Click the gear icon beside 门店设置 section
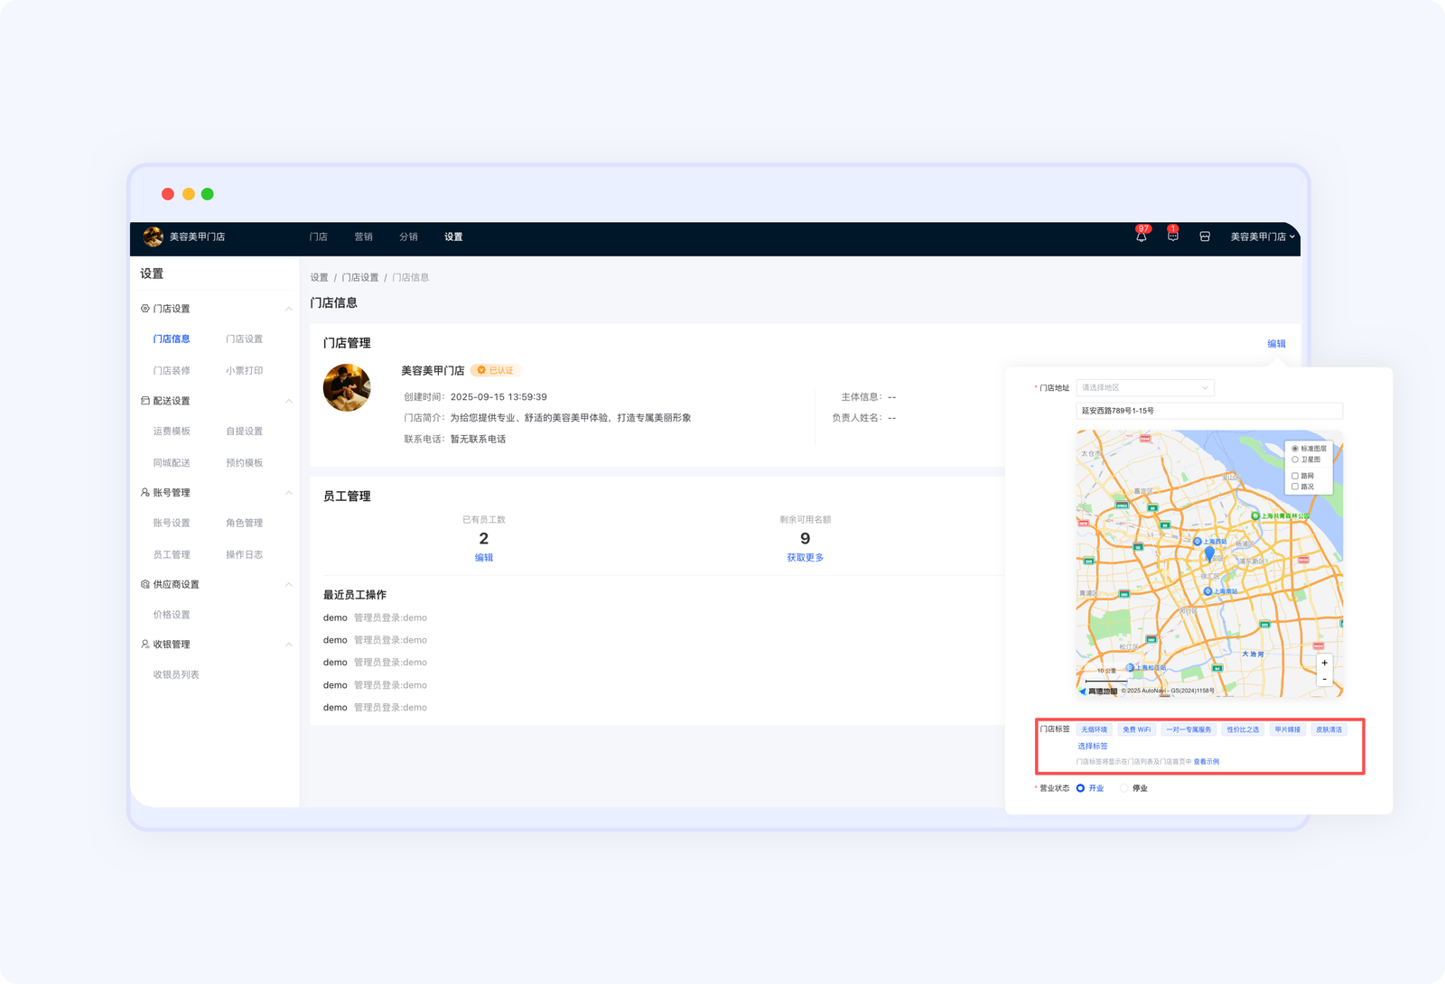This screenshot has height=984, width=1445. (145, 309)
